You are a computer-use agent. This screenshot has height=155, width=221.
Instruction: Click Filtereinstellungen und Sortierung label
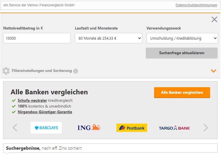tap(42, 71)
